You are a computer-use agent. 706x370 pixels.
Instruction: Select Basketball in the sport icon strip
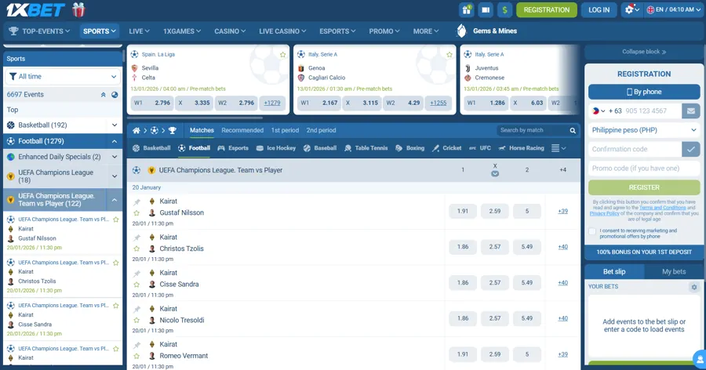tap(151, 148)
